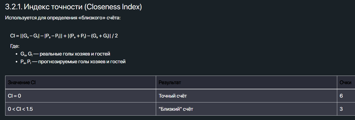The image size is (355, 120).
Task: Click the paragraph starting with "Используется для определения"
Action: [63, 18]
